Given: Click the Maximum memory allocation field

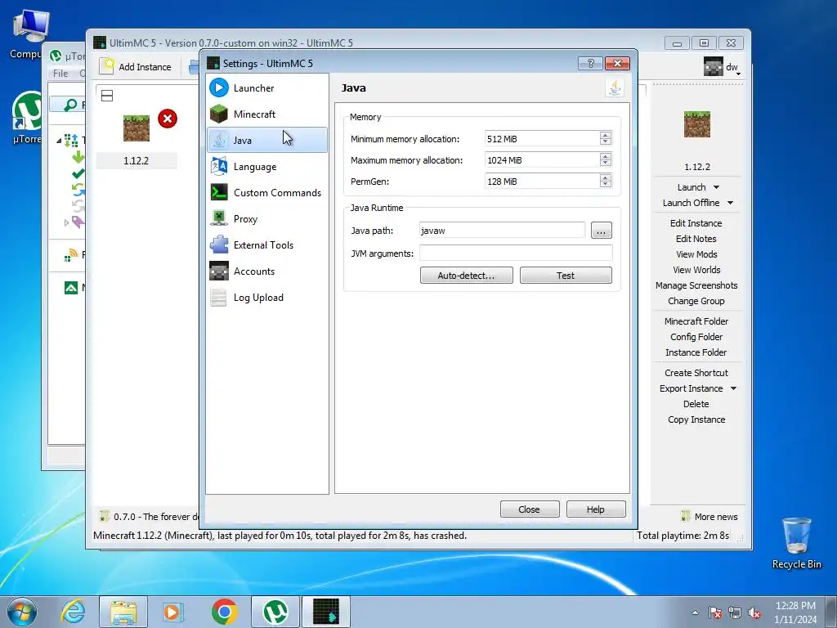Looking at the screenshot, I should pos(542,160).
